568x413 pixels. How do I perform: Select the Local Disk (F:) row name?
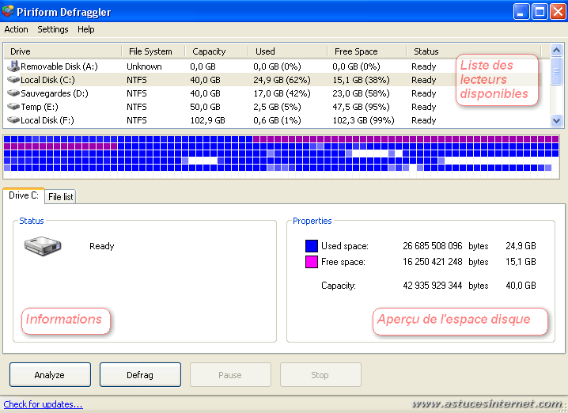click(x=47, y=120)
